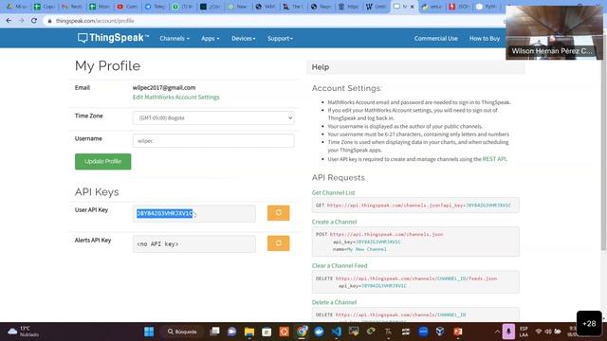Click the ThingSpeak logo

[113, 38]
